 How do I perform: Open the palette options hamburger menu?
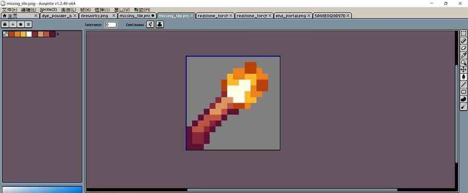[x=28, y=24]
